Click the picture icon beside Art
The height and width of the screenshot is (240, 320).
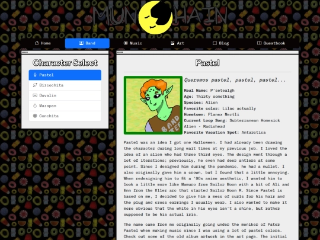172,43
